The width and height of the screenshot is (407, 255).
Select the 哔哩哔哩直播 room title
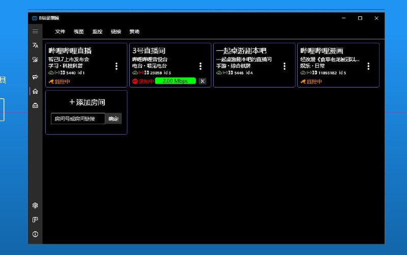click(70, 50)
